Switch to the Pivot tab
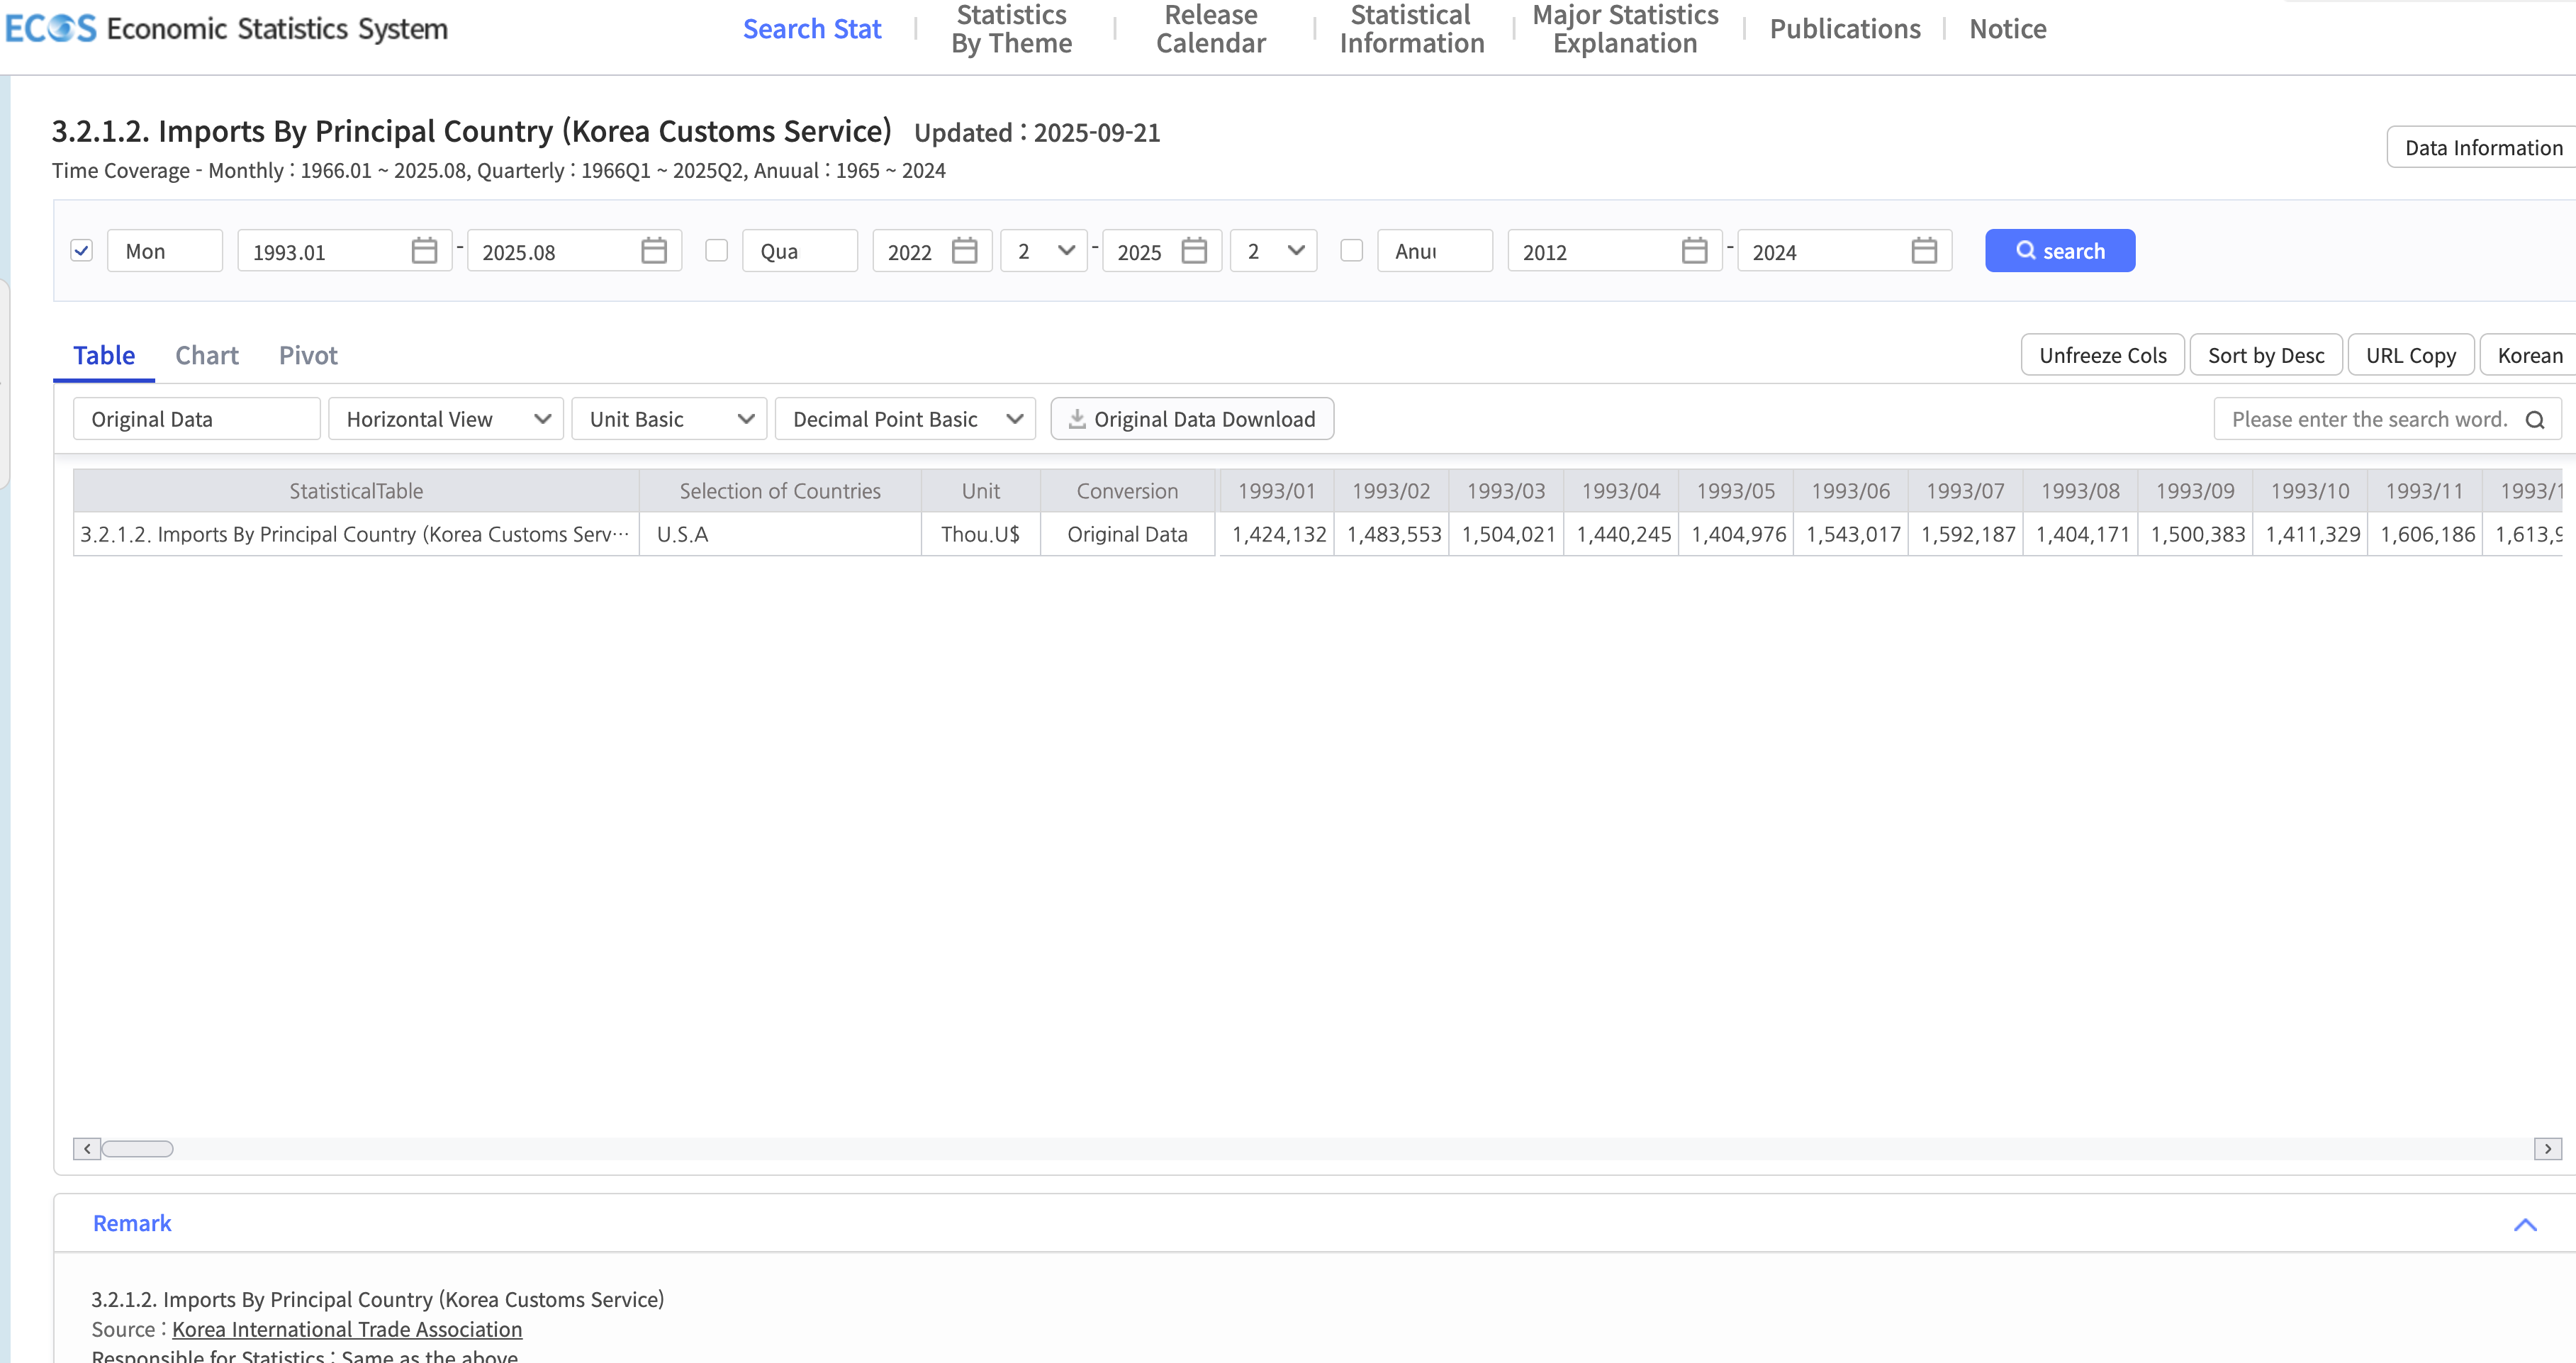The height and width of the screenshot is (1363, 2576). 308,355
